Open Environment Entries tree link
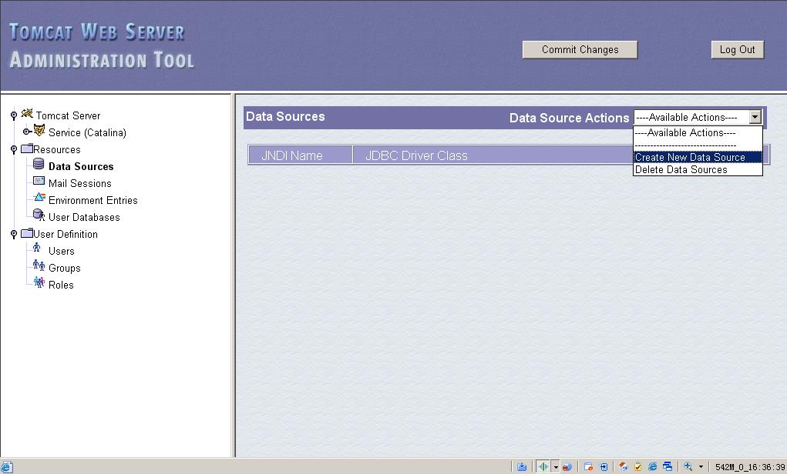This screenshot has width=787, height=474. [92, 200]
